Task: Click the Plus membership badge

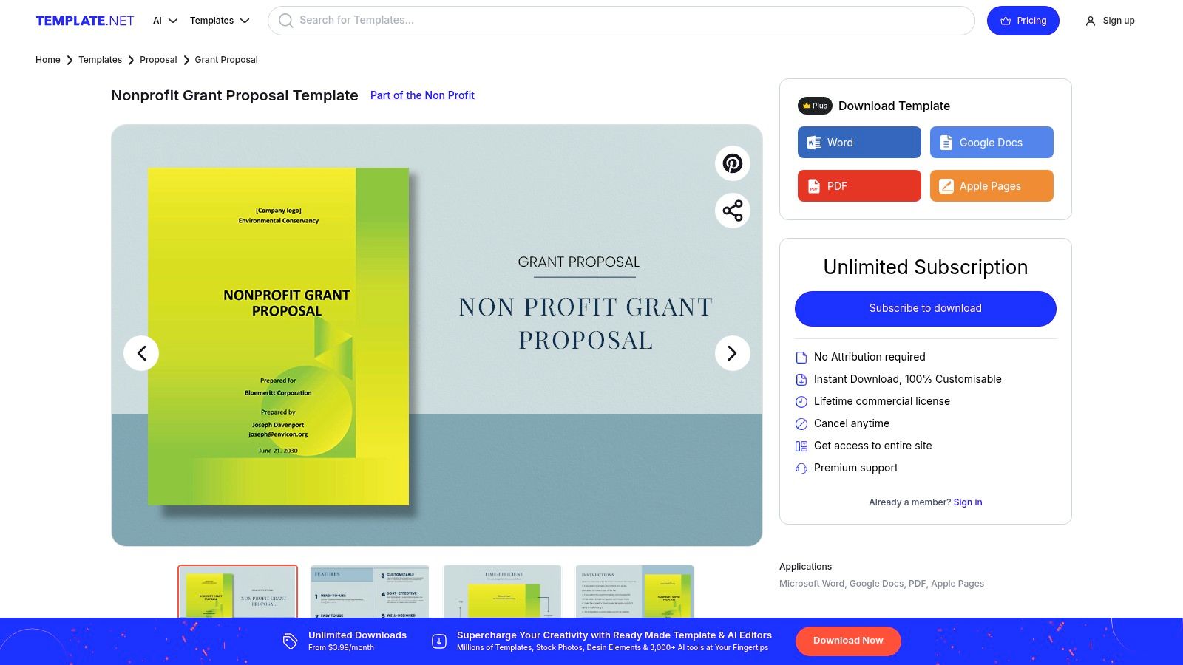Action: pyautogui.click(x=814, y=106)
